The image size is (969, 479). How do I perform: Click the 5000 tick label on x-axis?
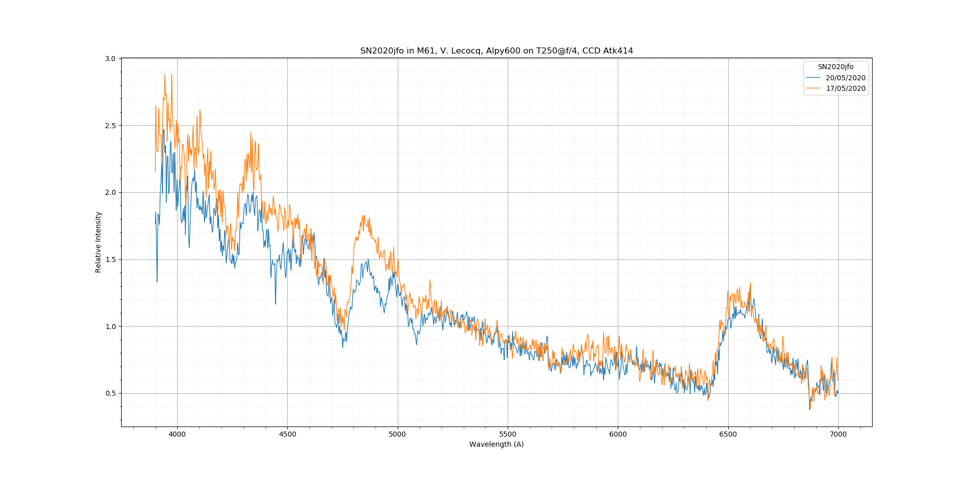click(x=398, y=434)
